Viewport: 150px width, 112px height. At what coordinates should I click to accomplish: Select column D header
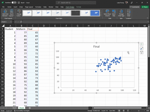point(44,26)
